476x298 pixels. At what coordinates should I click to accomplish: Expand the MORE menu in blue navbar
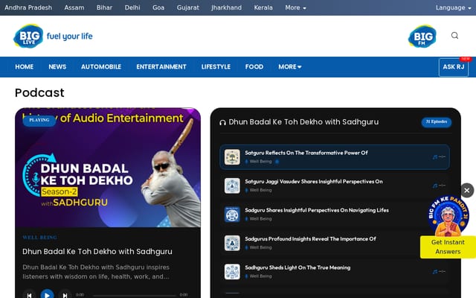289,67
